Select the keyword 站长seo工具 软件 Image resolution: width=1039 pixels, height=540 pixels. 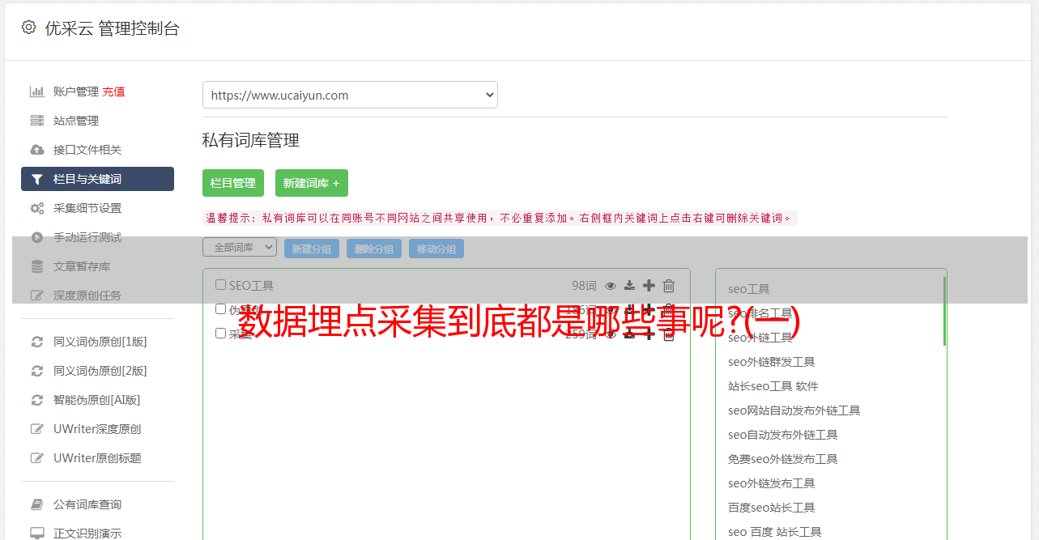773,386
